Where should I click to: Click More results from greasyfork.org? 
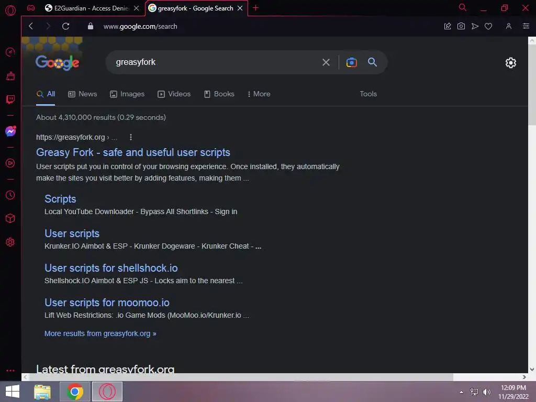(x=100, y=333)
